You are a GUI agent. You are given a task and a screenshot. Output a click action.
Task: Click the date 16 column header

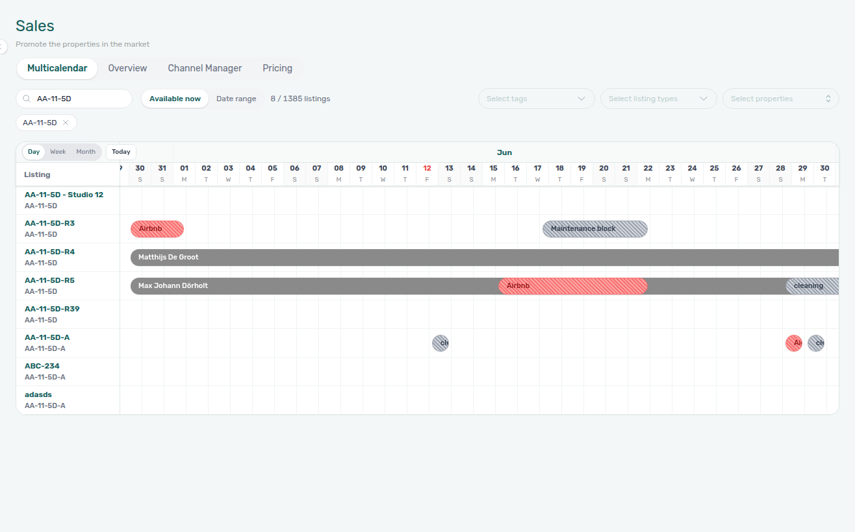pos(515,173)
